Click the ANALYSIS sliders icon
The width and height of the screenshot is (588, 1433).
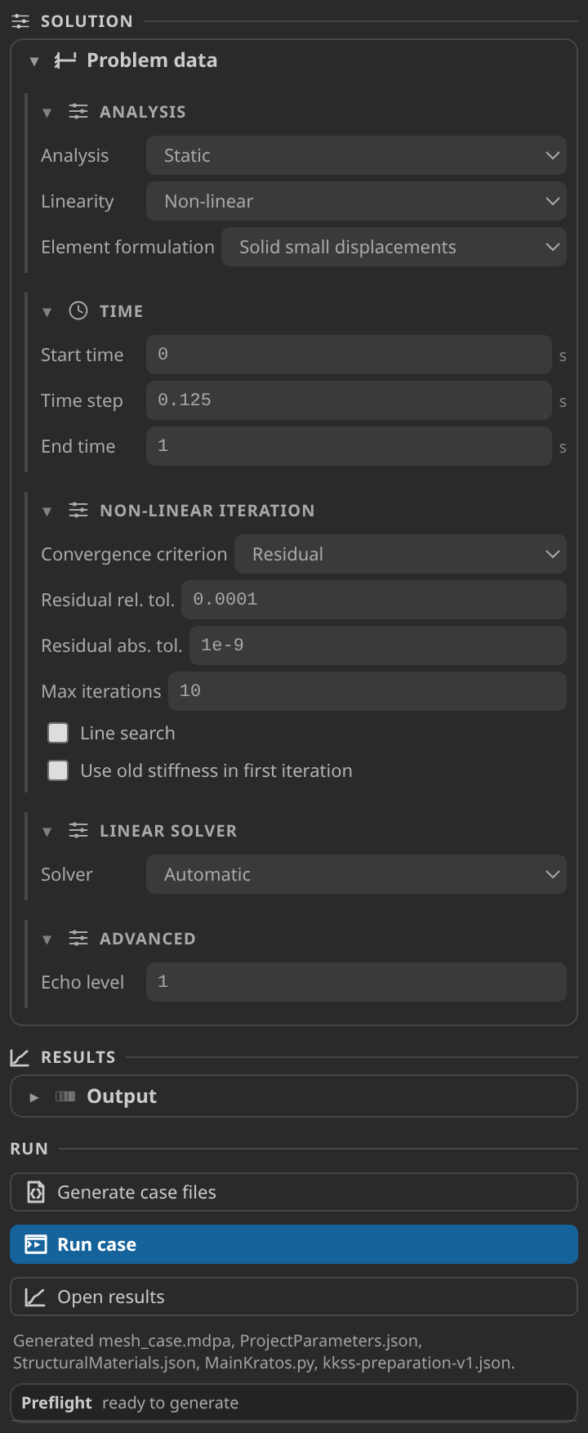(78, 112)
